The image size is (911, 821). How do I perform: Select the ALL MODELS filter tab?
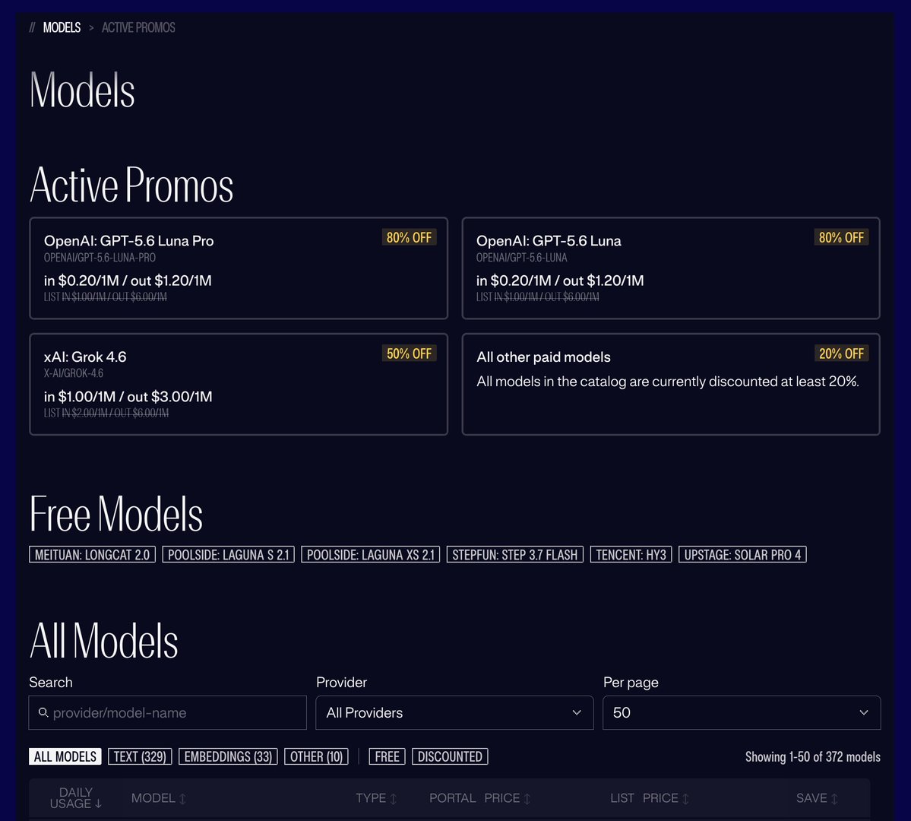click(x=65, y=756)
